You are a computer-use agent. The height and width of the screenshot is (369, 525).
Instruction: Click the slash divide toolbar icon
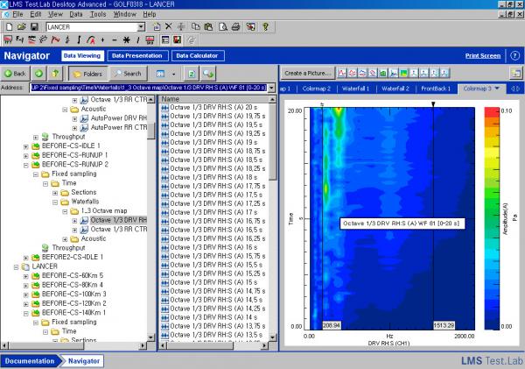click(138, 40)
